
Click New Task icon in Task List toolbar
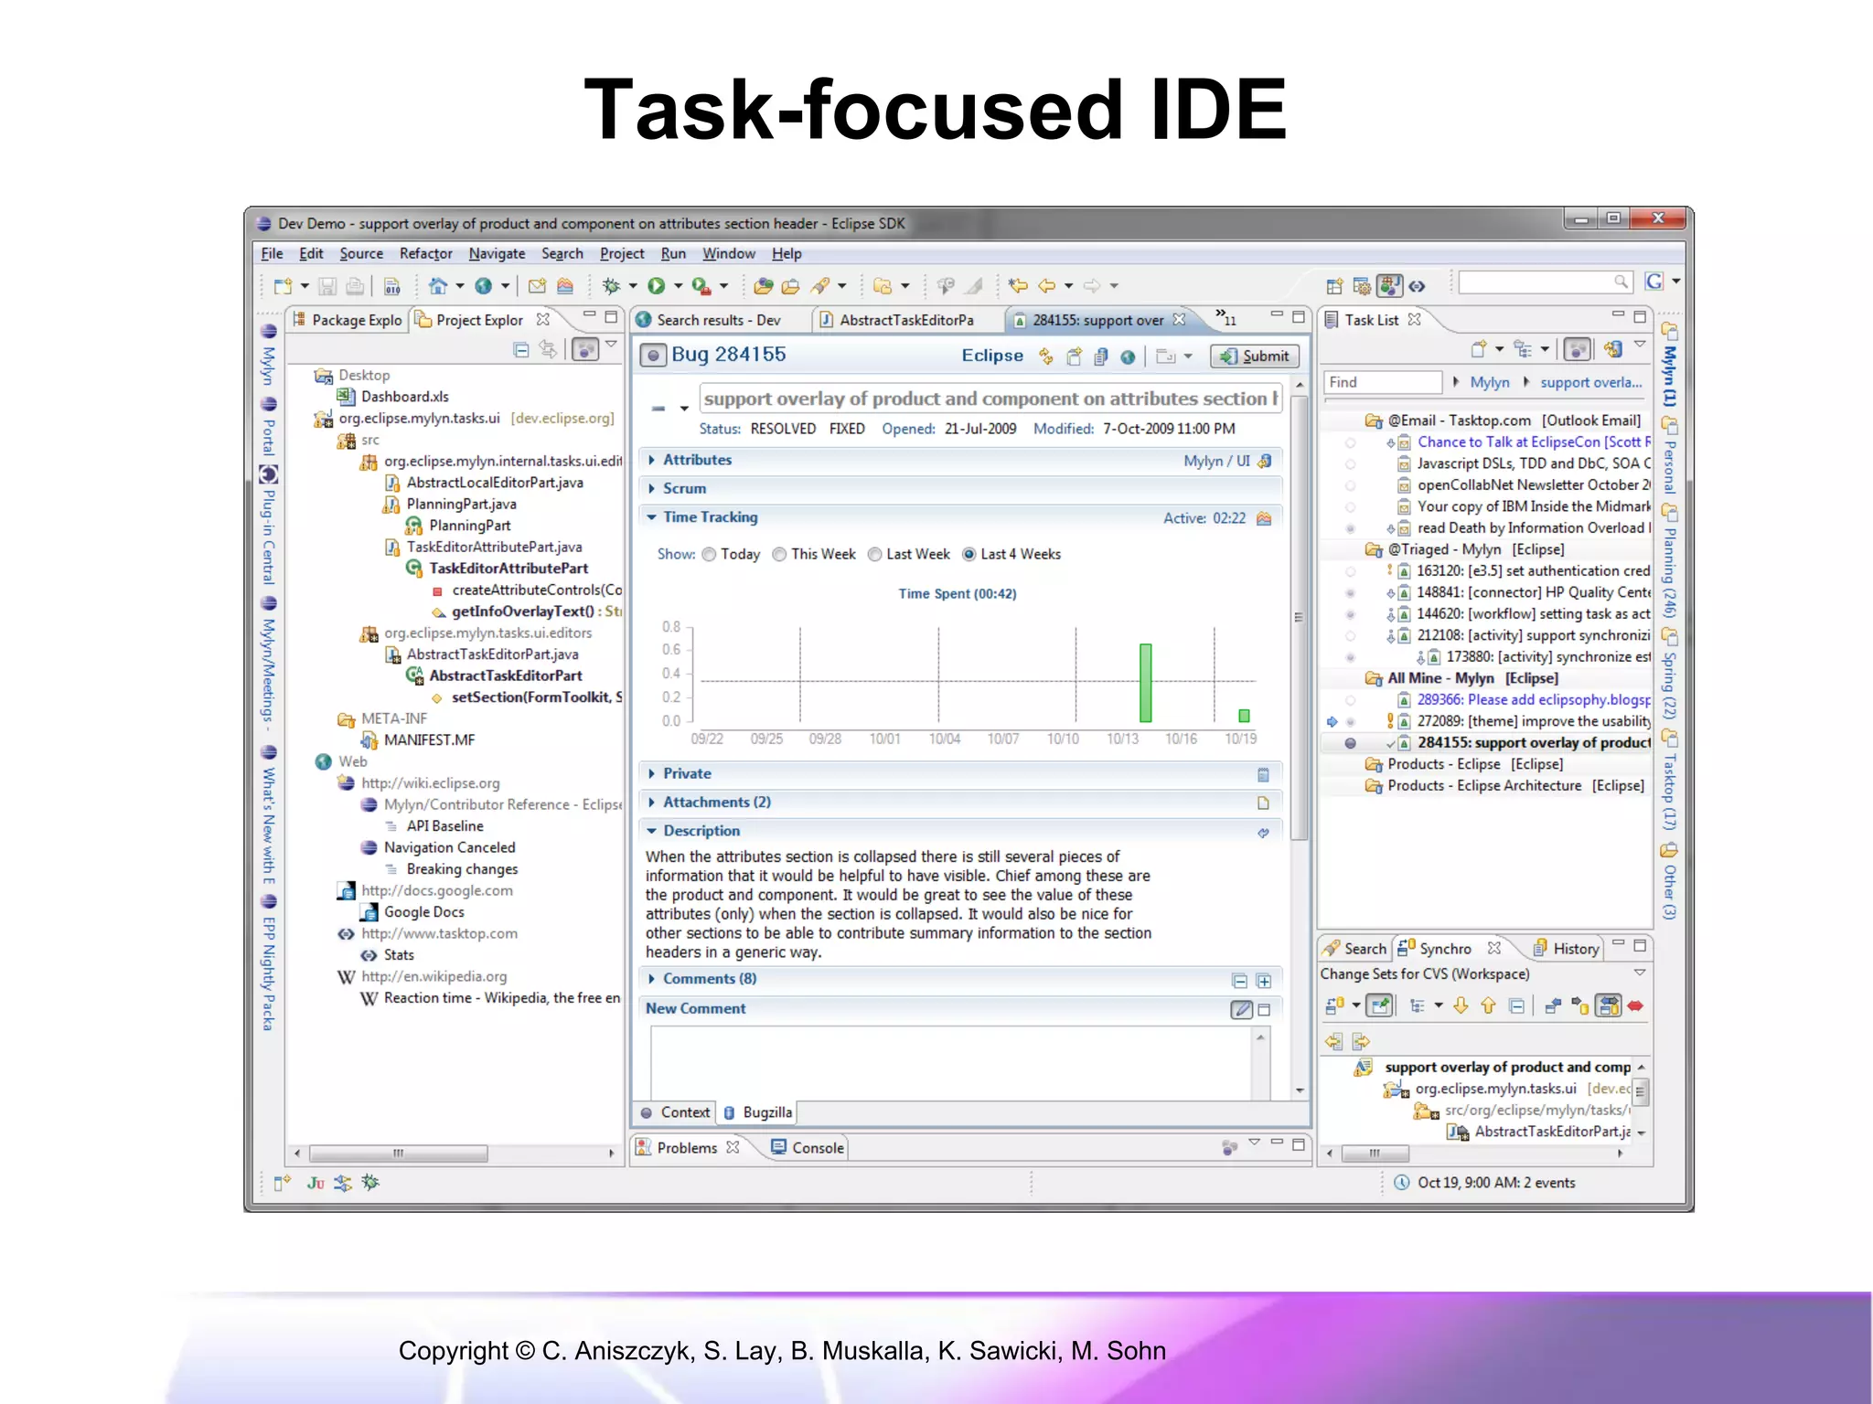click(x=1478, y=349)
